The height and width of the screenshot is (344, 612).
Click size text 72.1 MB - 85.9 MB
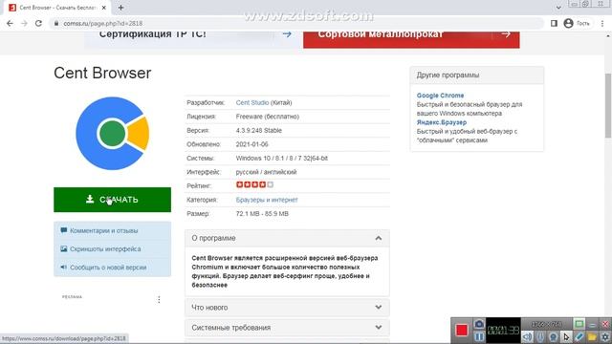262,214
